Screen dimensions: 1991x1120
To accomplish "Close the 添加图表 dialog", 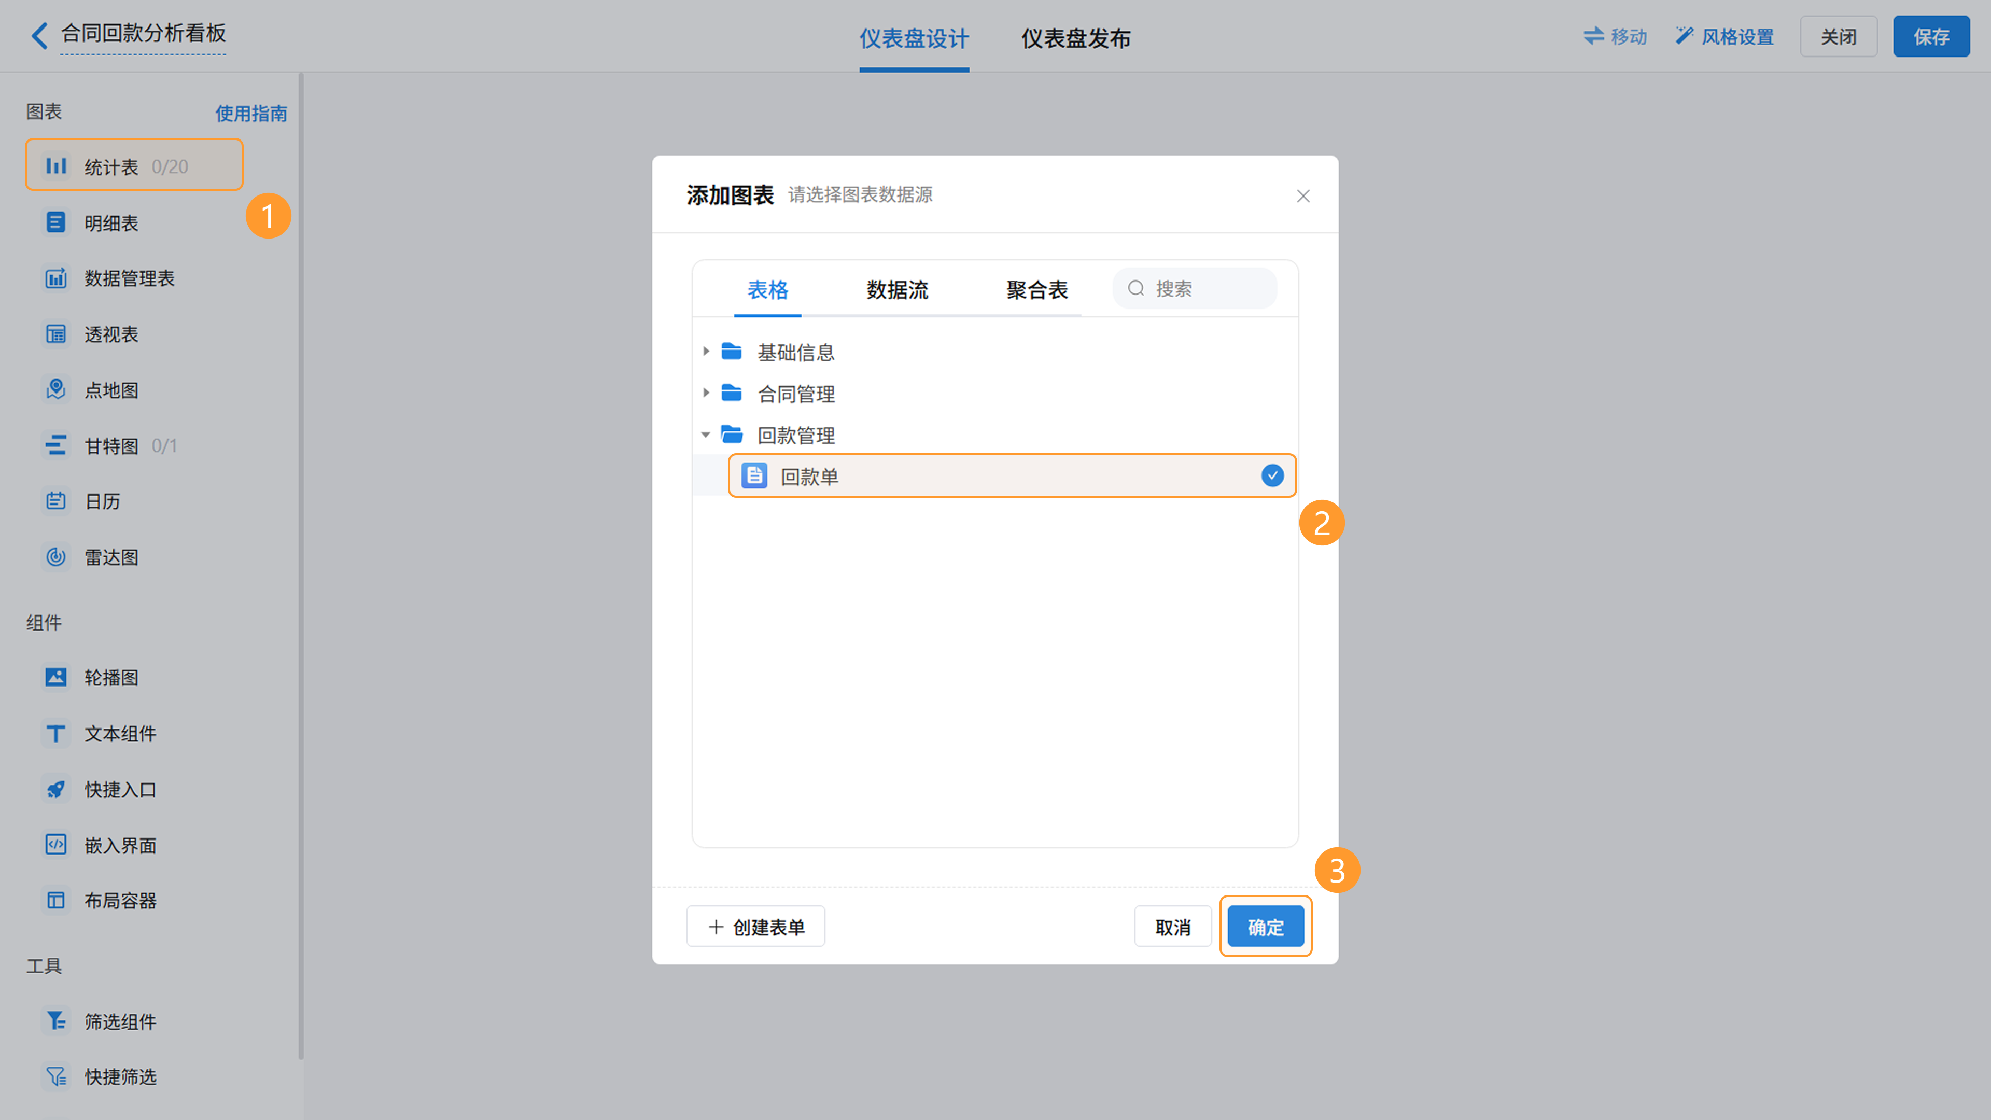I will 1303,195.
